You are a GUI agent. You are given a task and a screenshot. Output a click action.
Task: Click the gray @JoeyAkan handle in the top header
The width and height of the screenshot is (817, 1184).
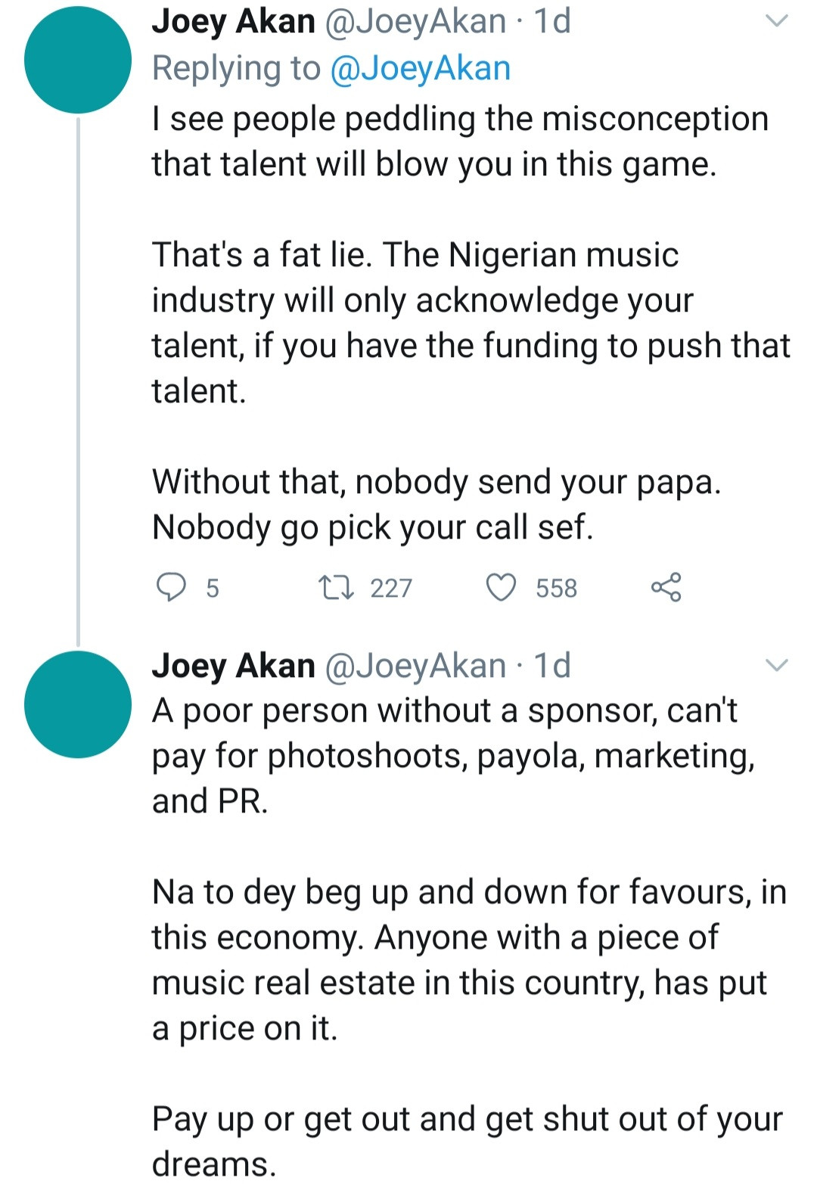(415, 21)
